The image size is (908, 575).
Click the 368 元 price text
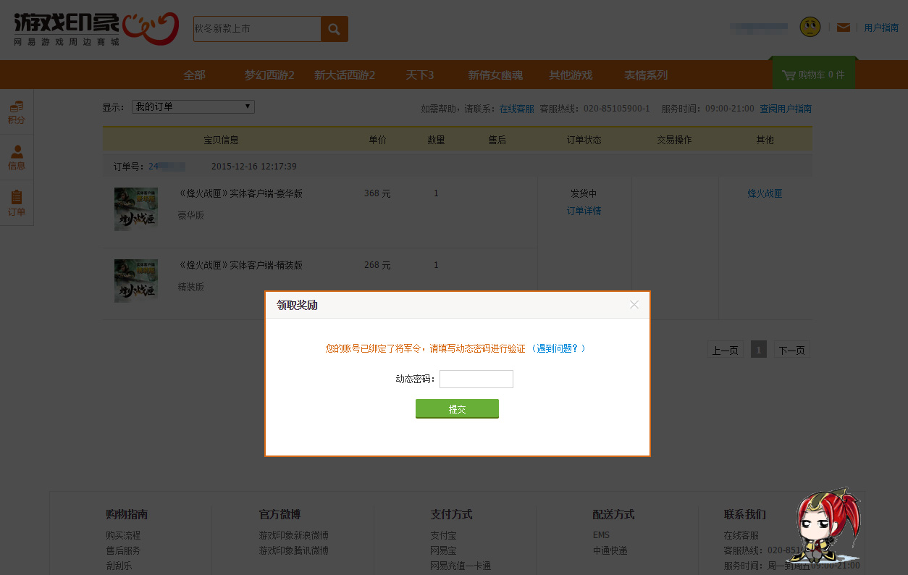pyautogui.click(x=377, y=193)
